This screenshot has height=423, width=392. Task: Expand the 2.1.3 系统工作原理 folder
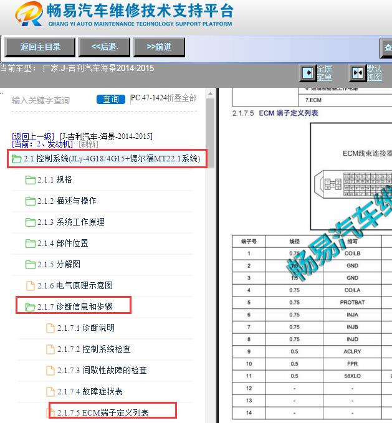71,222
